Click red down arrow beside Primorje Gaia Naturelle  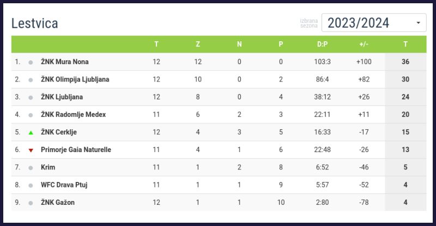click(31, 150)
